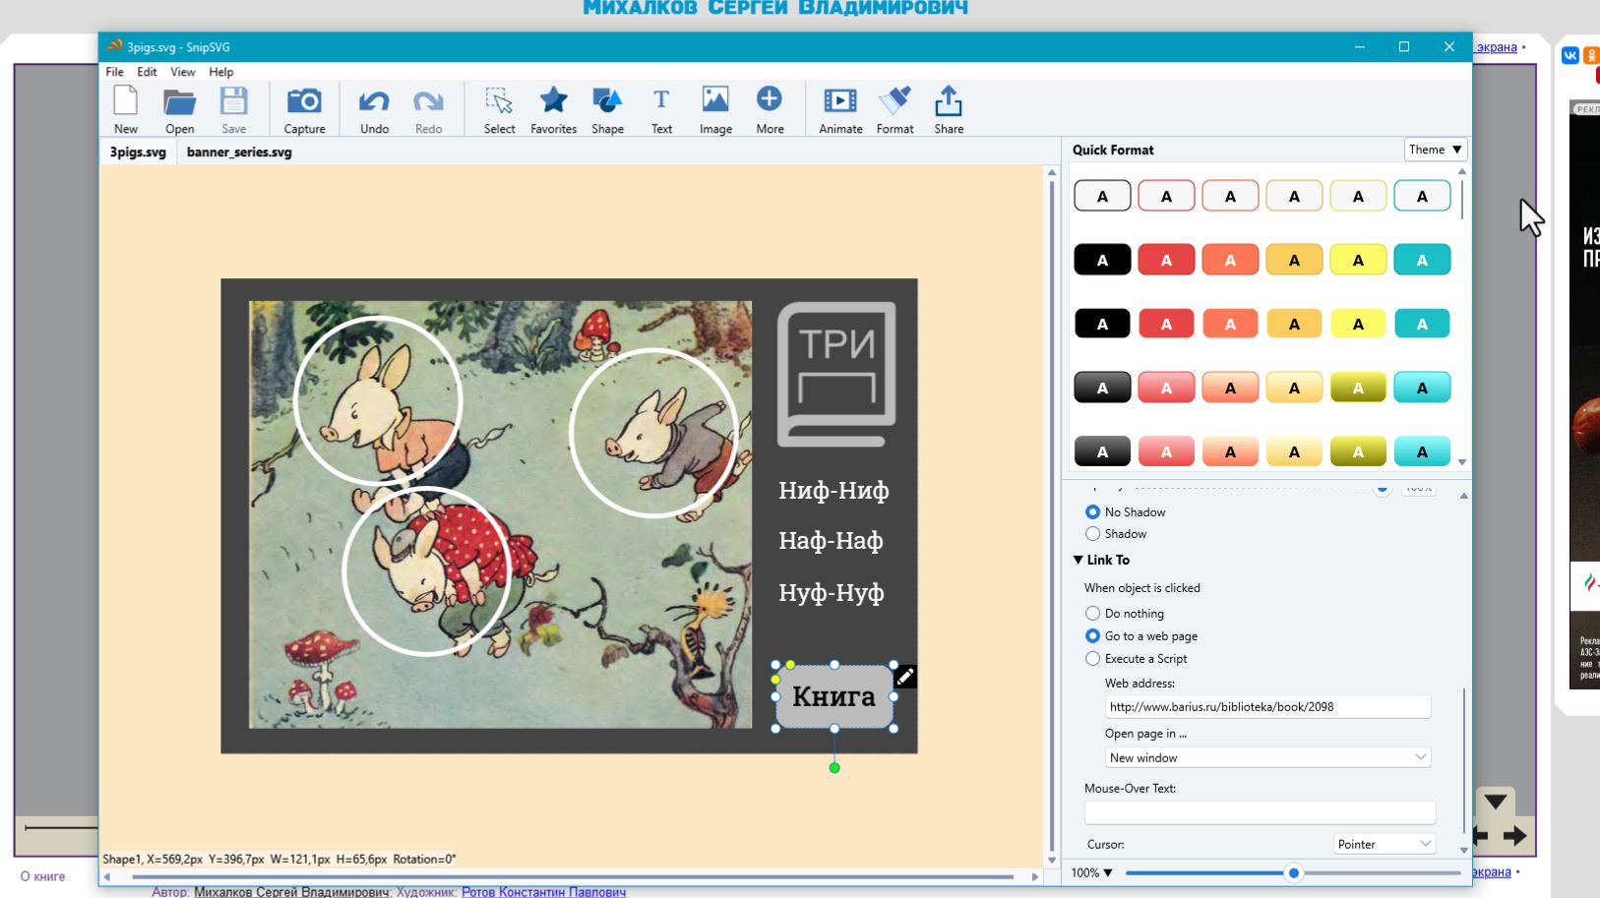Click the properties panel scroll down arrow

(x=1463, y=850)
